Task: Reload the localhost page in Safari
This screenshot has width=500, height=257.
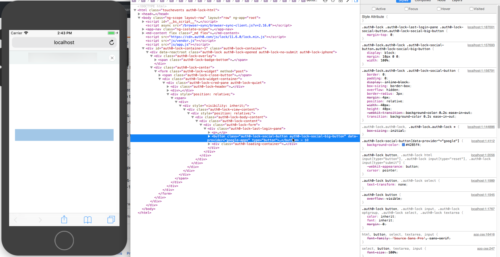Action: coord(112,43)
